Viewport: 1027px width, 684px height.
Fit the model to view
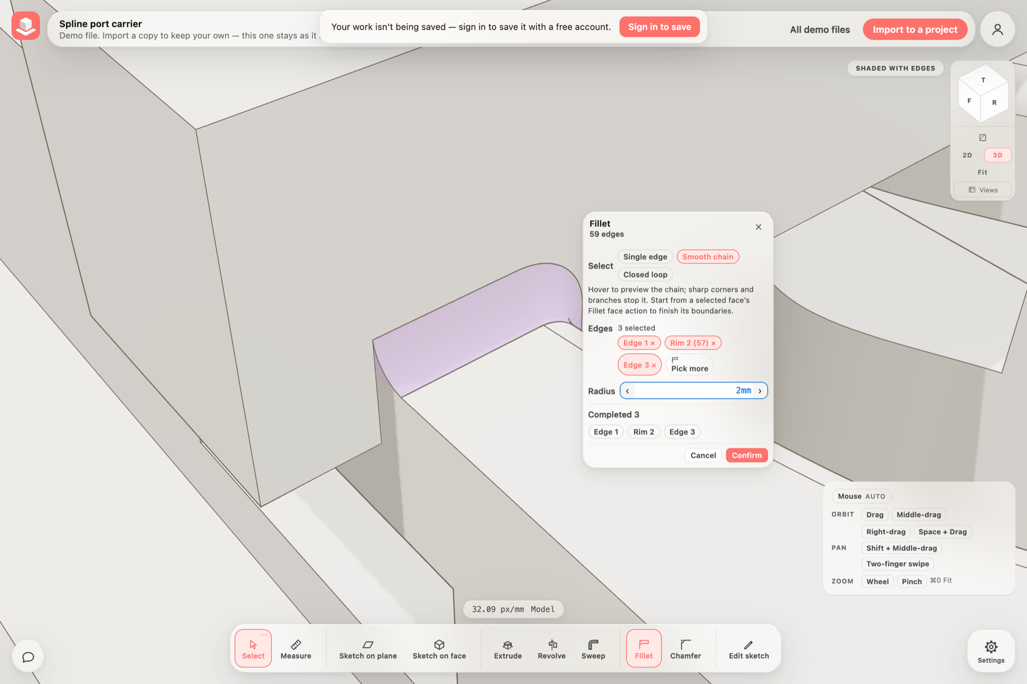[982, 172]
